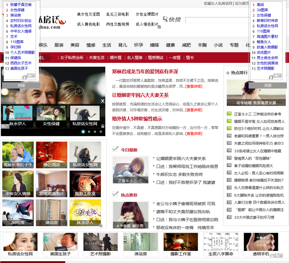Open the 秋水伊人 slideshow thumbnail
Image resolution: width=289 pixels, height=263 pixels.
tap(18, 116)
